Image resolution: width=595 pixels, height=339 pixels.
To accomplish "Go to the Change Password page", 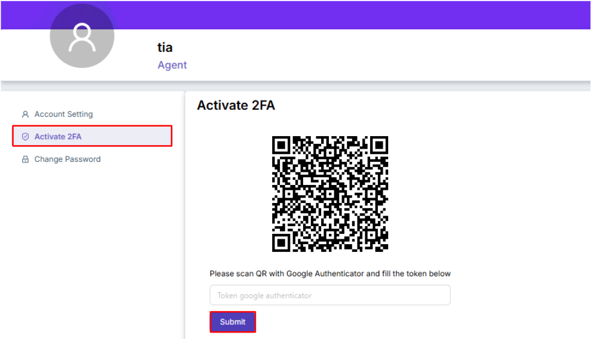I will pyautogui.click(x=67, y=159).
